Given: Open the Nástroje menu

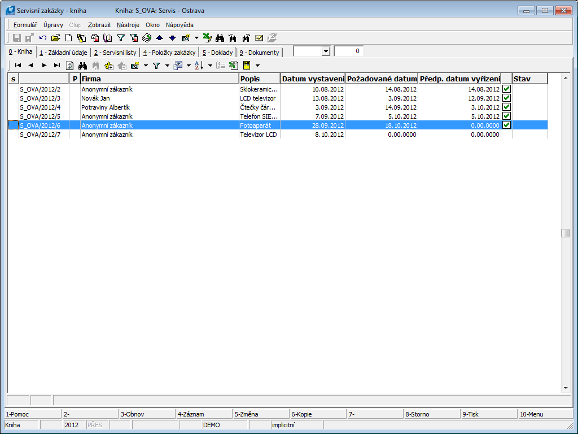Looking at the screenshot, I should [x=128, y=25].
